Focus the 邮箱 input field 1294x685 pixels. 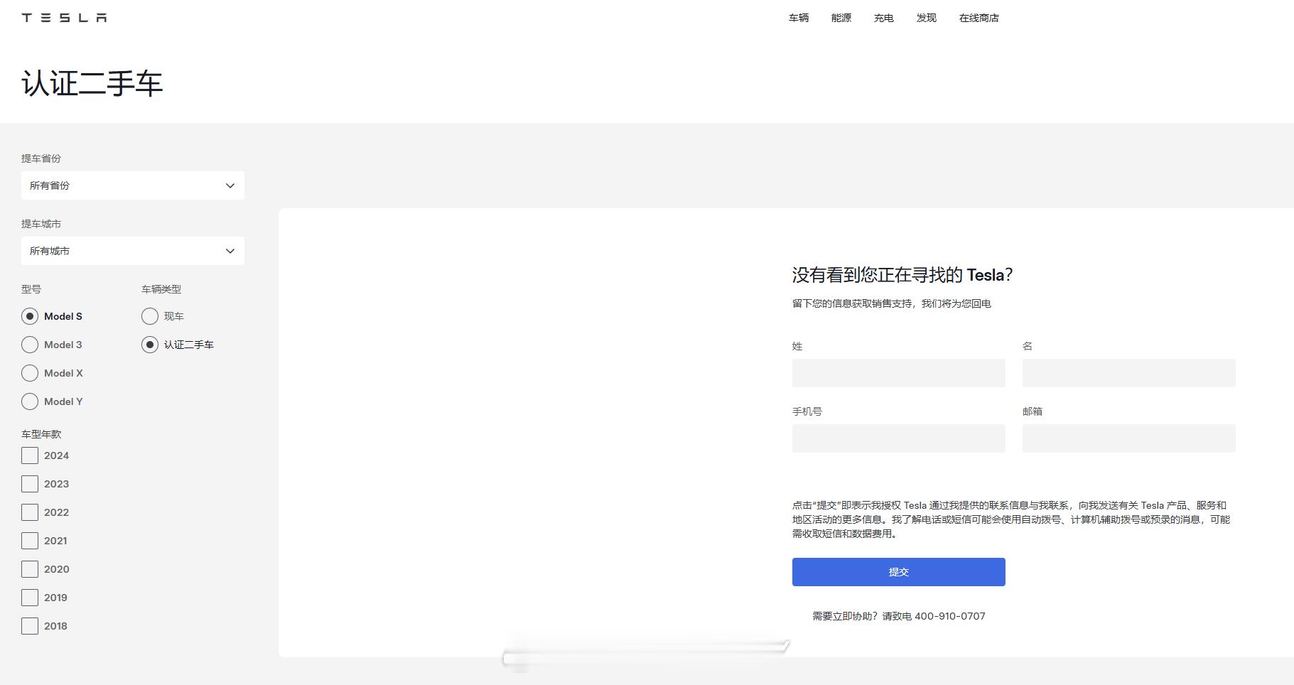coord(1129,438)
